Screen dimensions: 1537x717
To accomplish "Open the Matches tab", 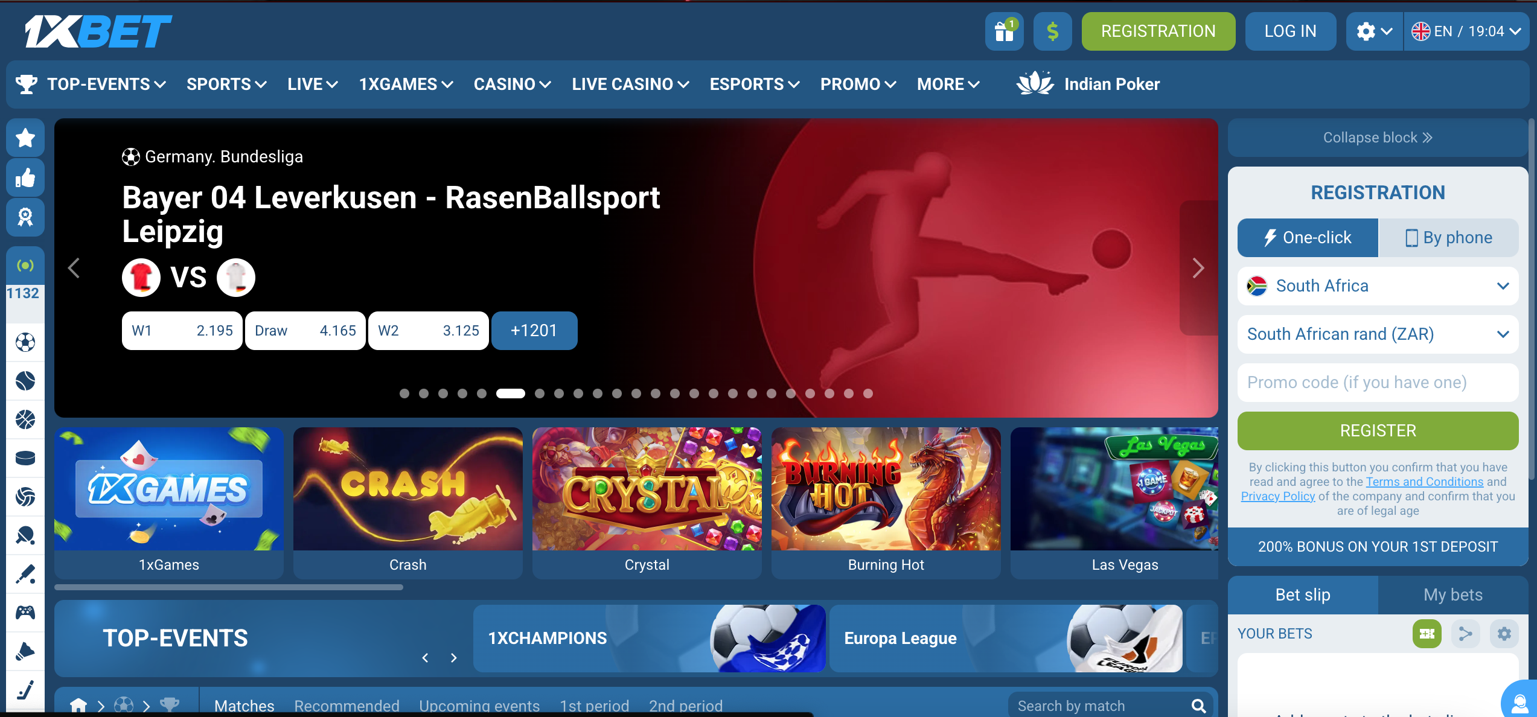I will [x=244, y=706].
